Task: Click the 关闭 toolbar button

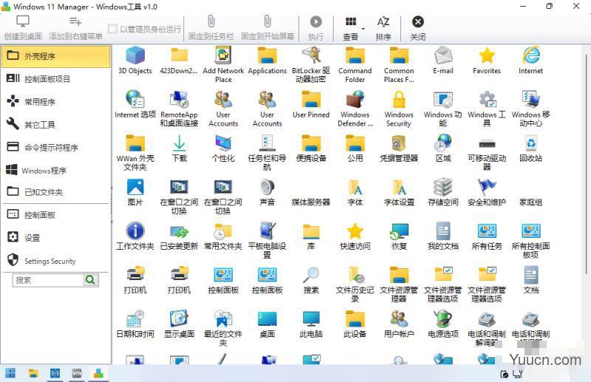Action: point(417,28)
